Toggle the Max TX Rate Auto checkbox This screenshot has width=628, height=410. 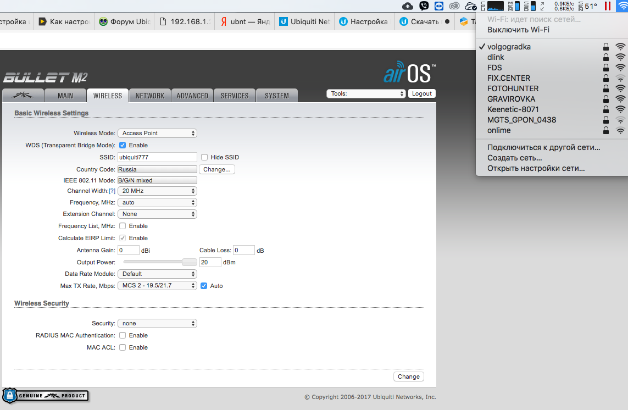tap(204, 286)
